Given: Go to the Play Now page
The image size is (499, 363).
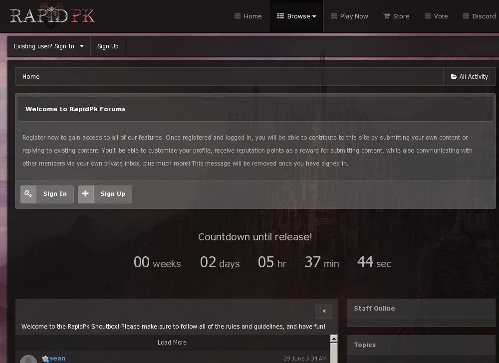Looking at the screenshot, I should pos(349,16).
